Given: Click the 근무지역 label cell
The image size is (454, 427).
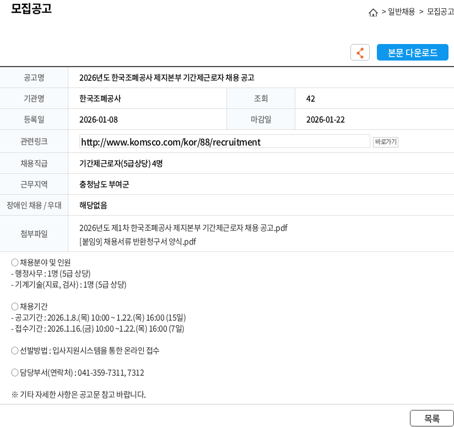Looking at the screenshot, I should 34,184.
